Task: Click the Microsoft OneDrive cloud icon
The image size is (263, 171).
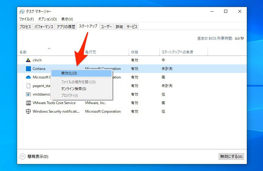Action: point(28,77)
